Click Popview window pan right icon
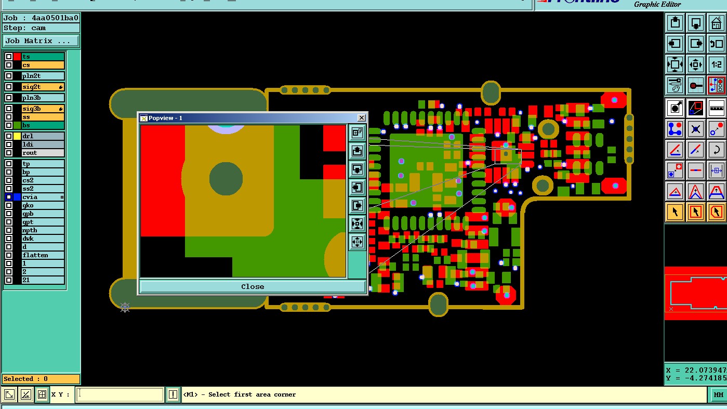This screenshot has width=727, height=409. point(357,205)
